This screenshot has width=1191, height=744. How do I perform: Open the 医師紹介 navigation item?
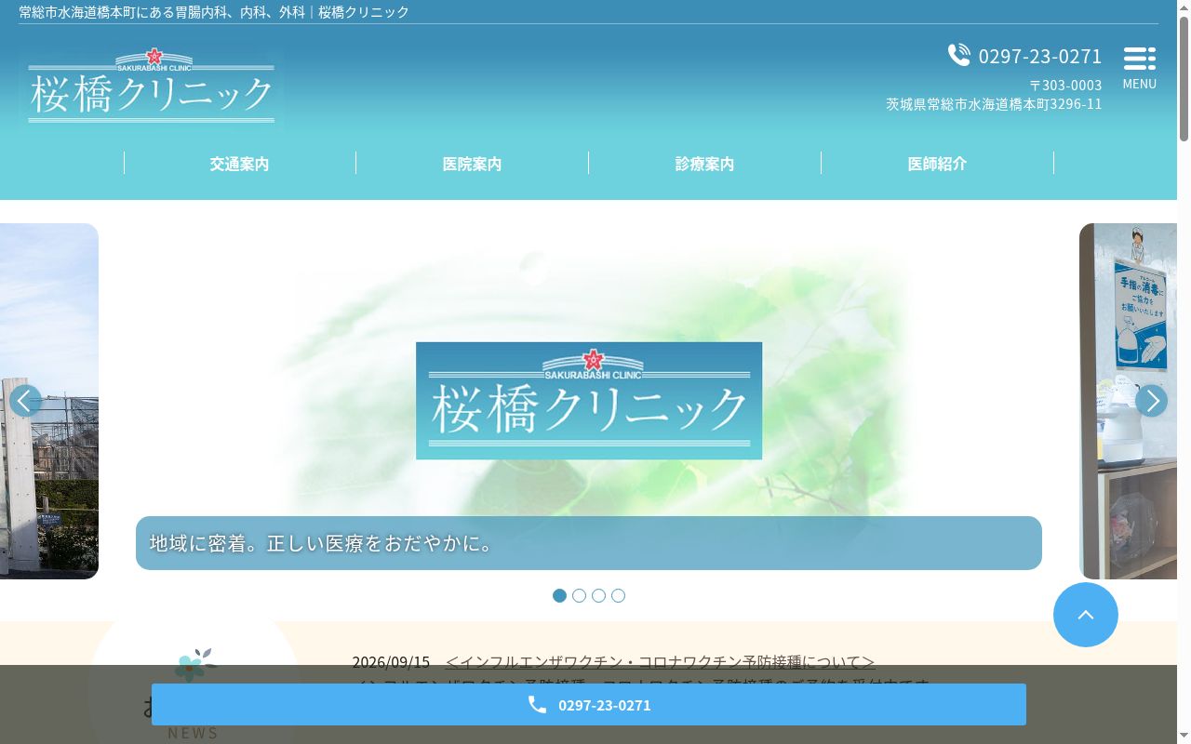937,164
